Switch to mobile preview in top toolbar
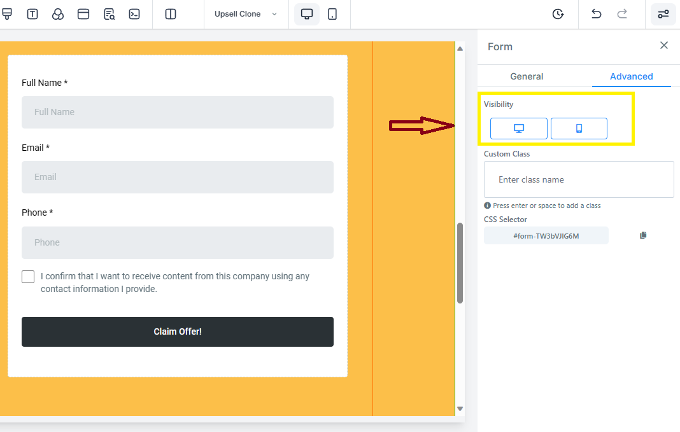This screenshot has height=432, width=680. (x=332, y=14)
